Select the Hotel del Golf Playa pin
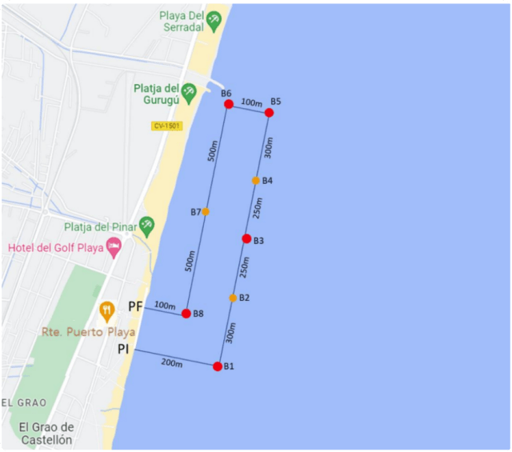Screen dimensions: 512x452 pyautogui.click(x=114, y=248)
